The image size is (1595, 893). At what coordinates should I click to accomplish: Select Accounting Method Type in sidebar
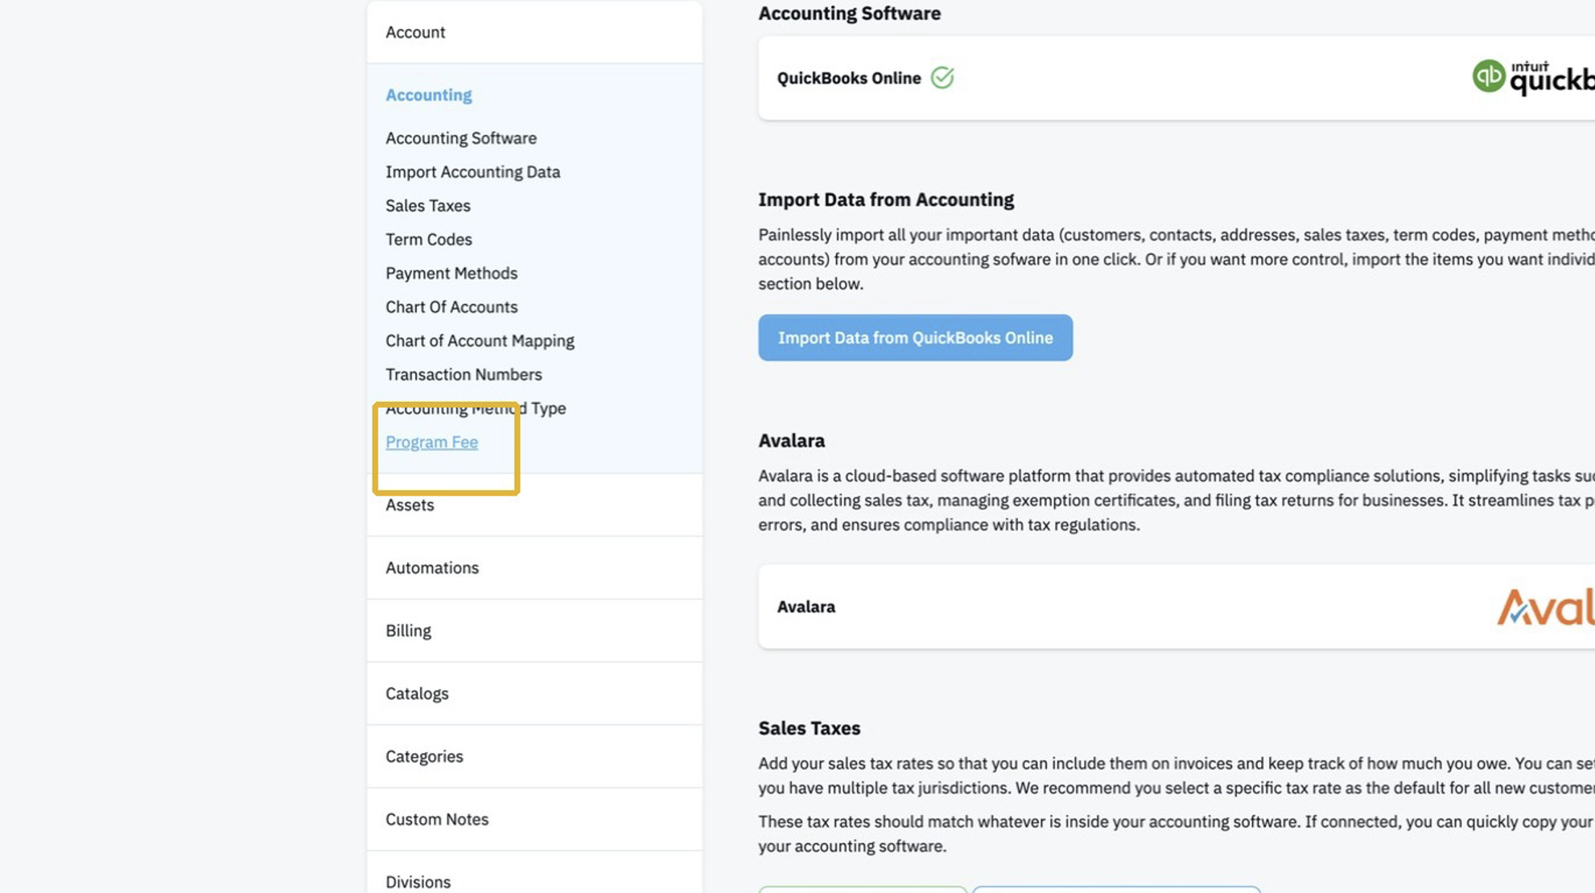(476, 409)
